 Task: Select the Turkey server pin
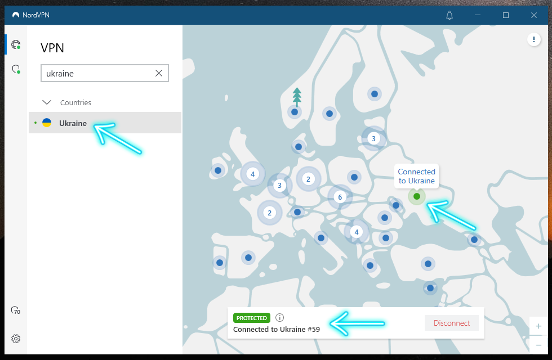[x=428, y=264]
